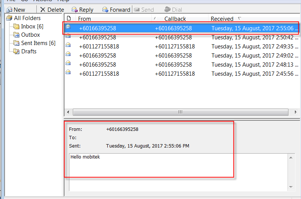Open the Drafts folder
Viewport: 301px width, 199px height.
[28, 51]
